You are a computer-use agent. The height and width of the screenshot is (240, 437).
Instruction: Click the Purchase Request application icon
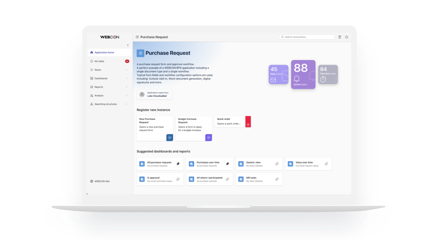pyautogui.click(x=140, y=53)
